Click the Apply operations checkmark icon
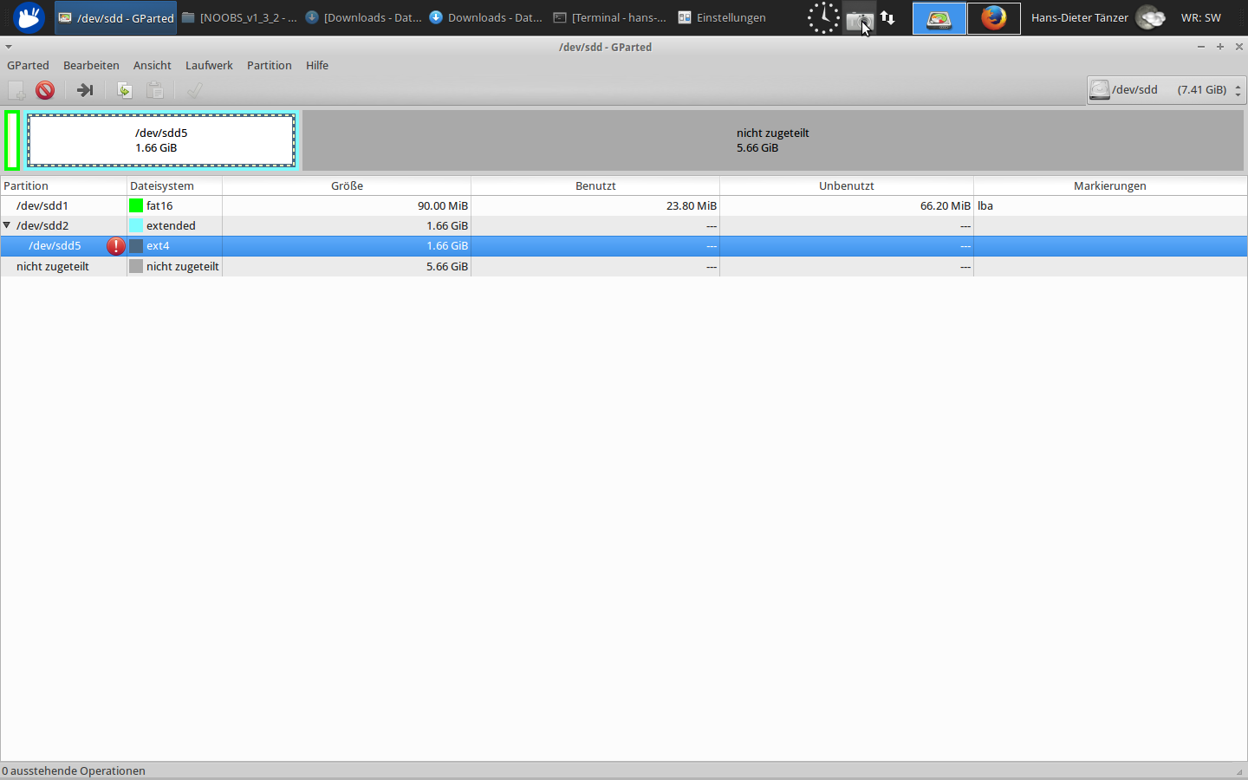 [195, 90]
